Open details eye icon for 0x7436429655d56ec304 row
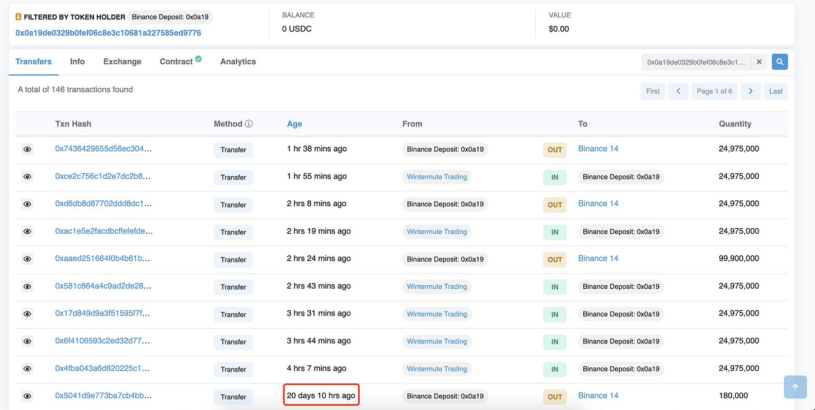Screen dimensions: 815x410 click(x=27, y=149)
